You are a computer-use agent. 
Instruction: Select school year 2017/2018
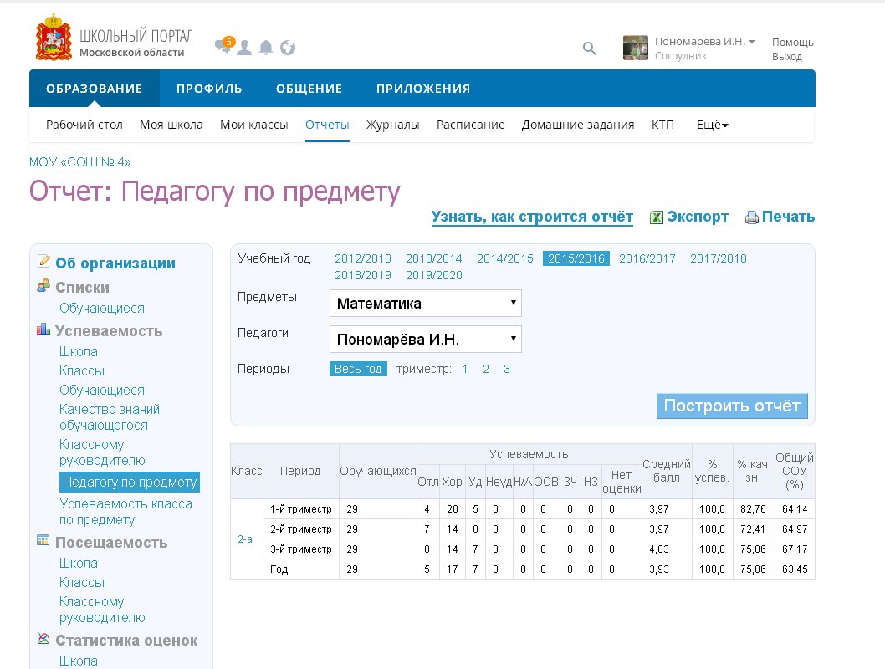(719, 258)
